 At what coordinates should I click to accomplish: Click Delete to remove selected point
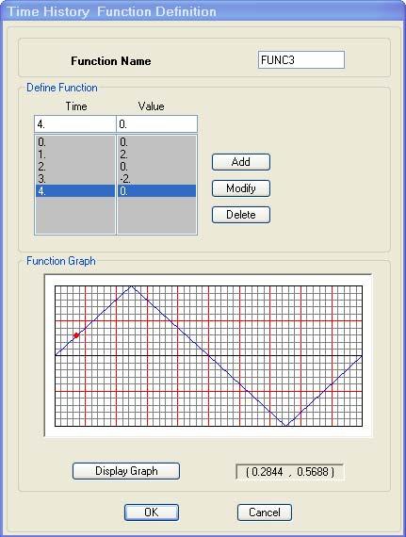(x=241, y=215)
